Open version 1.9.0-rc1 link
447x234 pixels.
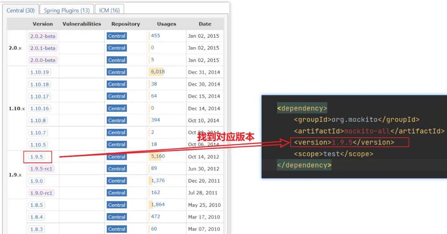[41, 193]
